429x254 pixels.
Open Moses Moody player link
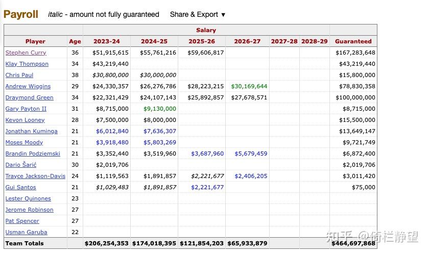24,142
